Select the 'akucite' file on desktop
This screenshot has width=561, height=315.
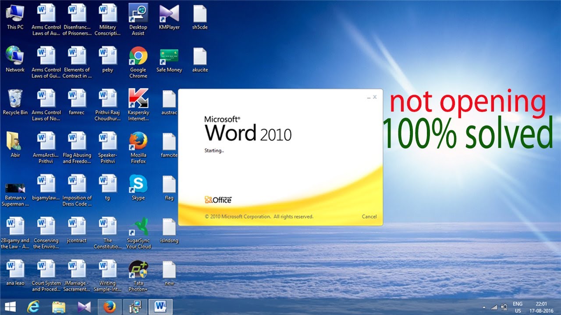200,59
